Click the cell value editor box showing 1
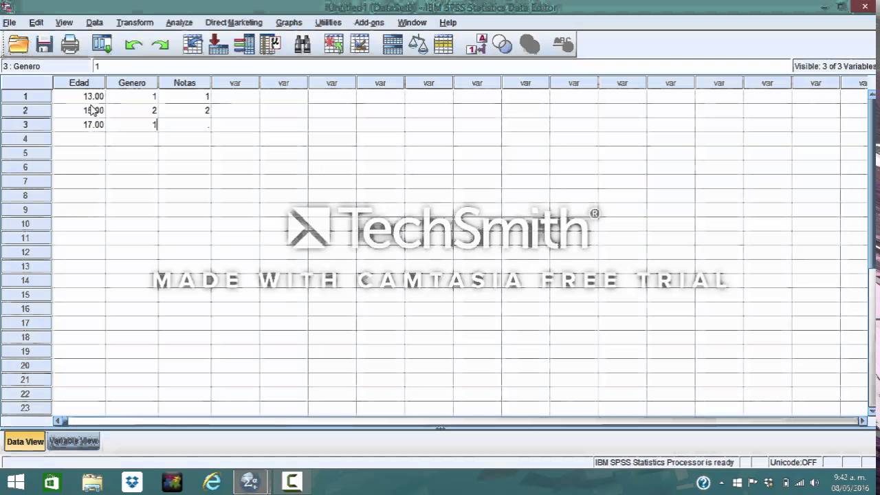This screenshot has height=495, width=880. pyautogui.click(x=441, y=66)
